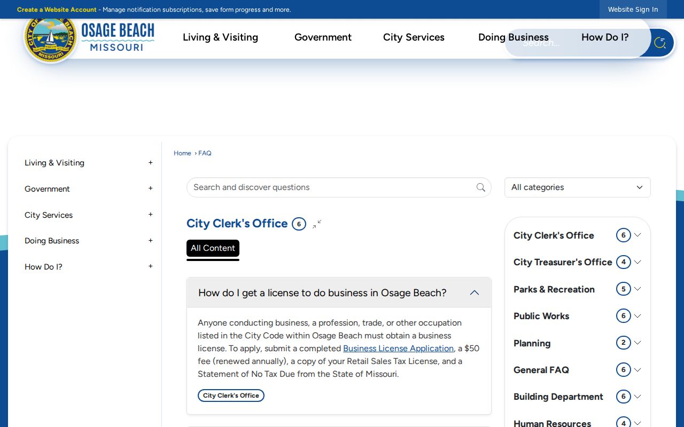
Task: Click Doing Business sidebar link
Action: click(52, 241)
